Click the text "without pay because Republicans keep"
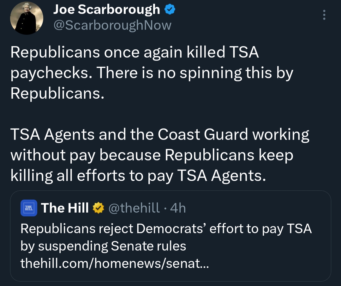This screenshot has width=341, height=286. tap(152, 155)
